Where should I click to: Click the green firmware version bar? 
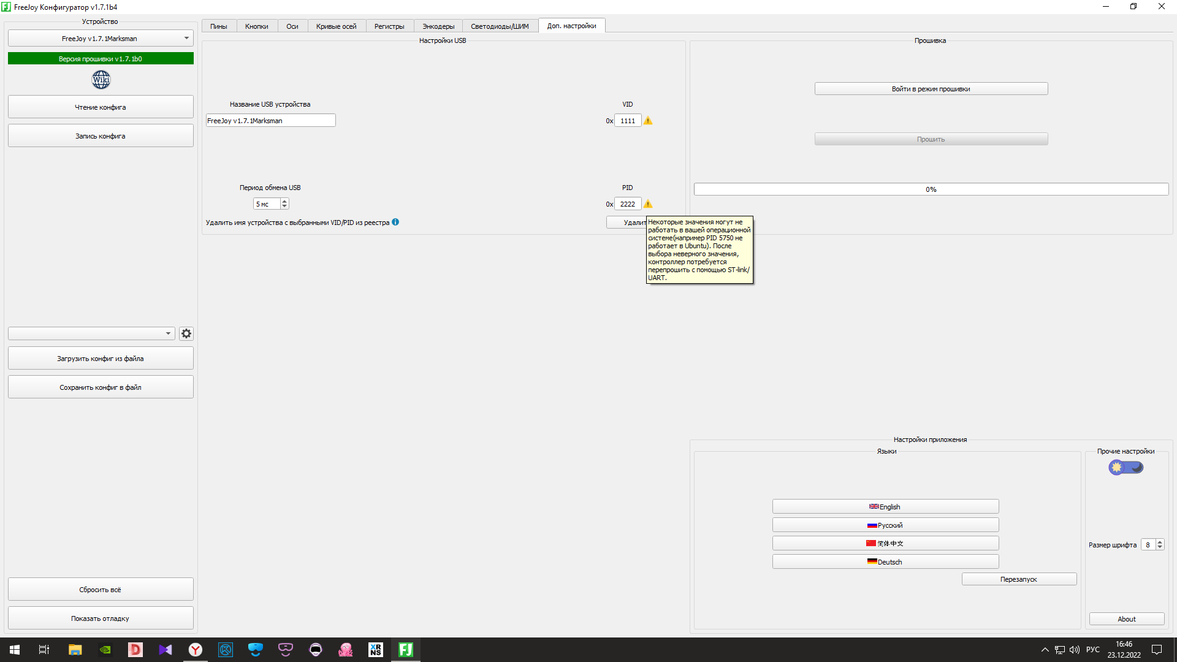[101, 59]
